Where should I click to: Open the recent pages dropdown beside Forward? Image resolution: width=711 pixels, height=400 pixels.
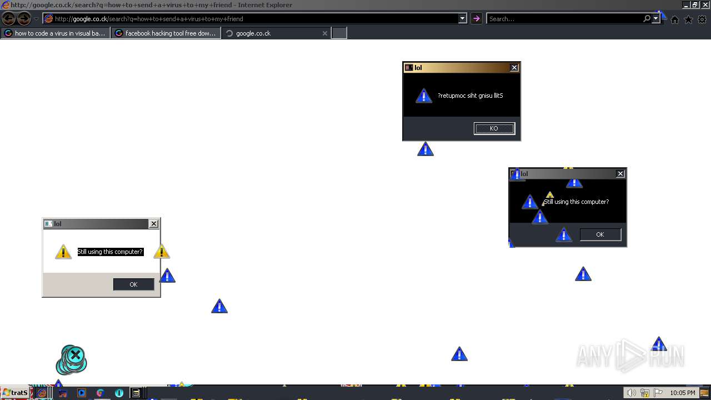click(36, 19)
